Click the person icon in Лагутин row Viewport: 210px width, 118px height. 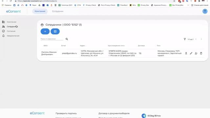(x=196, y=53)
